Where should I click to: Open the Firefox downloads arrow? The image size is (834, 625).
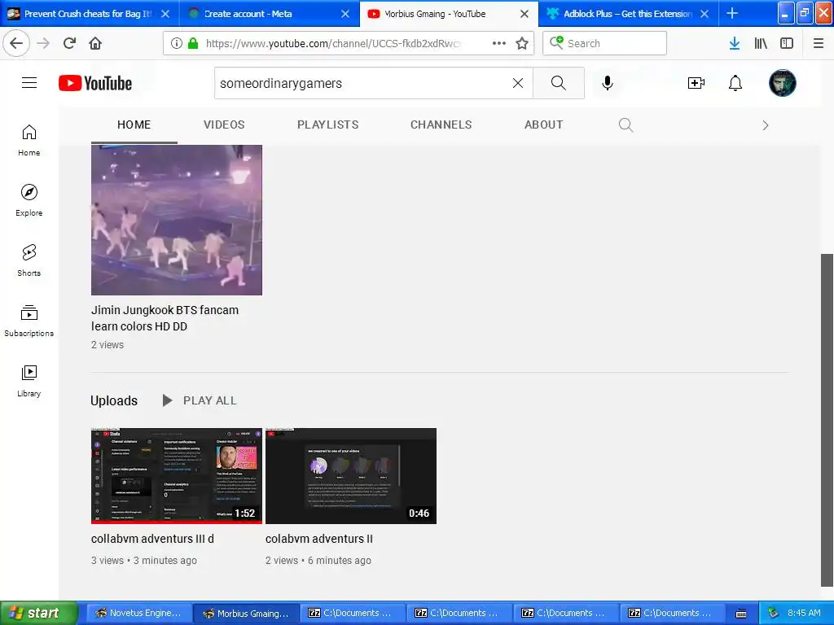(734, 43)
